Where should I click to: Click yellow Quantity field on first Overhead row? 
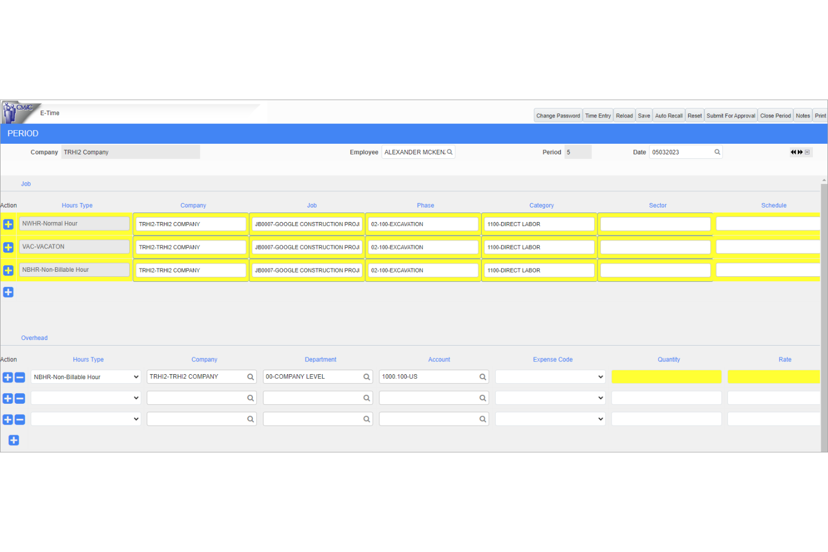point(666,377)
